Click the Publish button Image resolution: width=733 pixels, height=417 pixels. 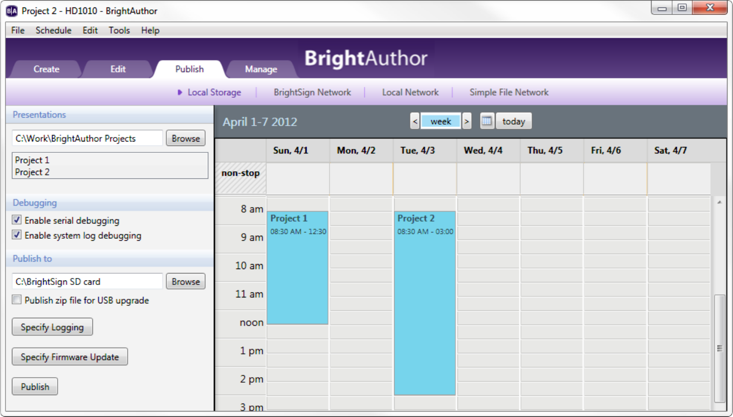tap(35, 387)
